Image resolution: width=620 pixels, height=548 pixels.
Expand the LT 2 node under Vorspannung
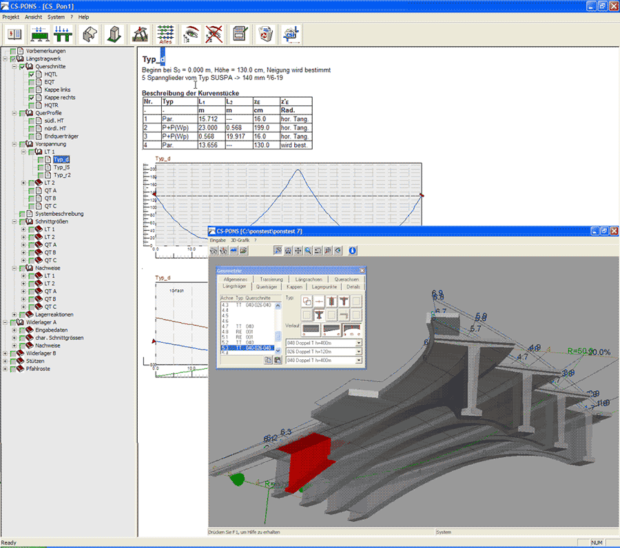coord(23,182)
